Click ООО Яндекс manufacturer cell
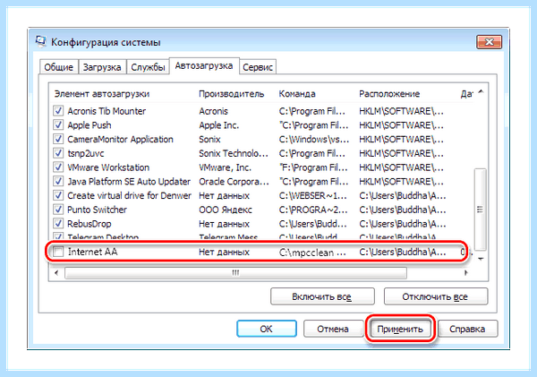537x377 pixels. pos(226,210)
